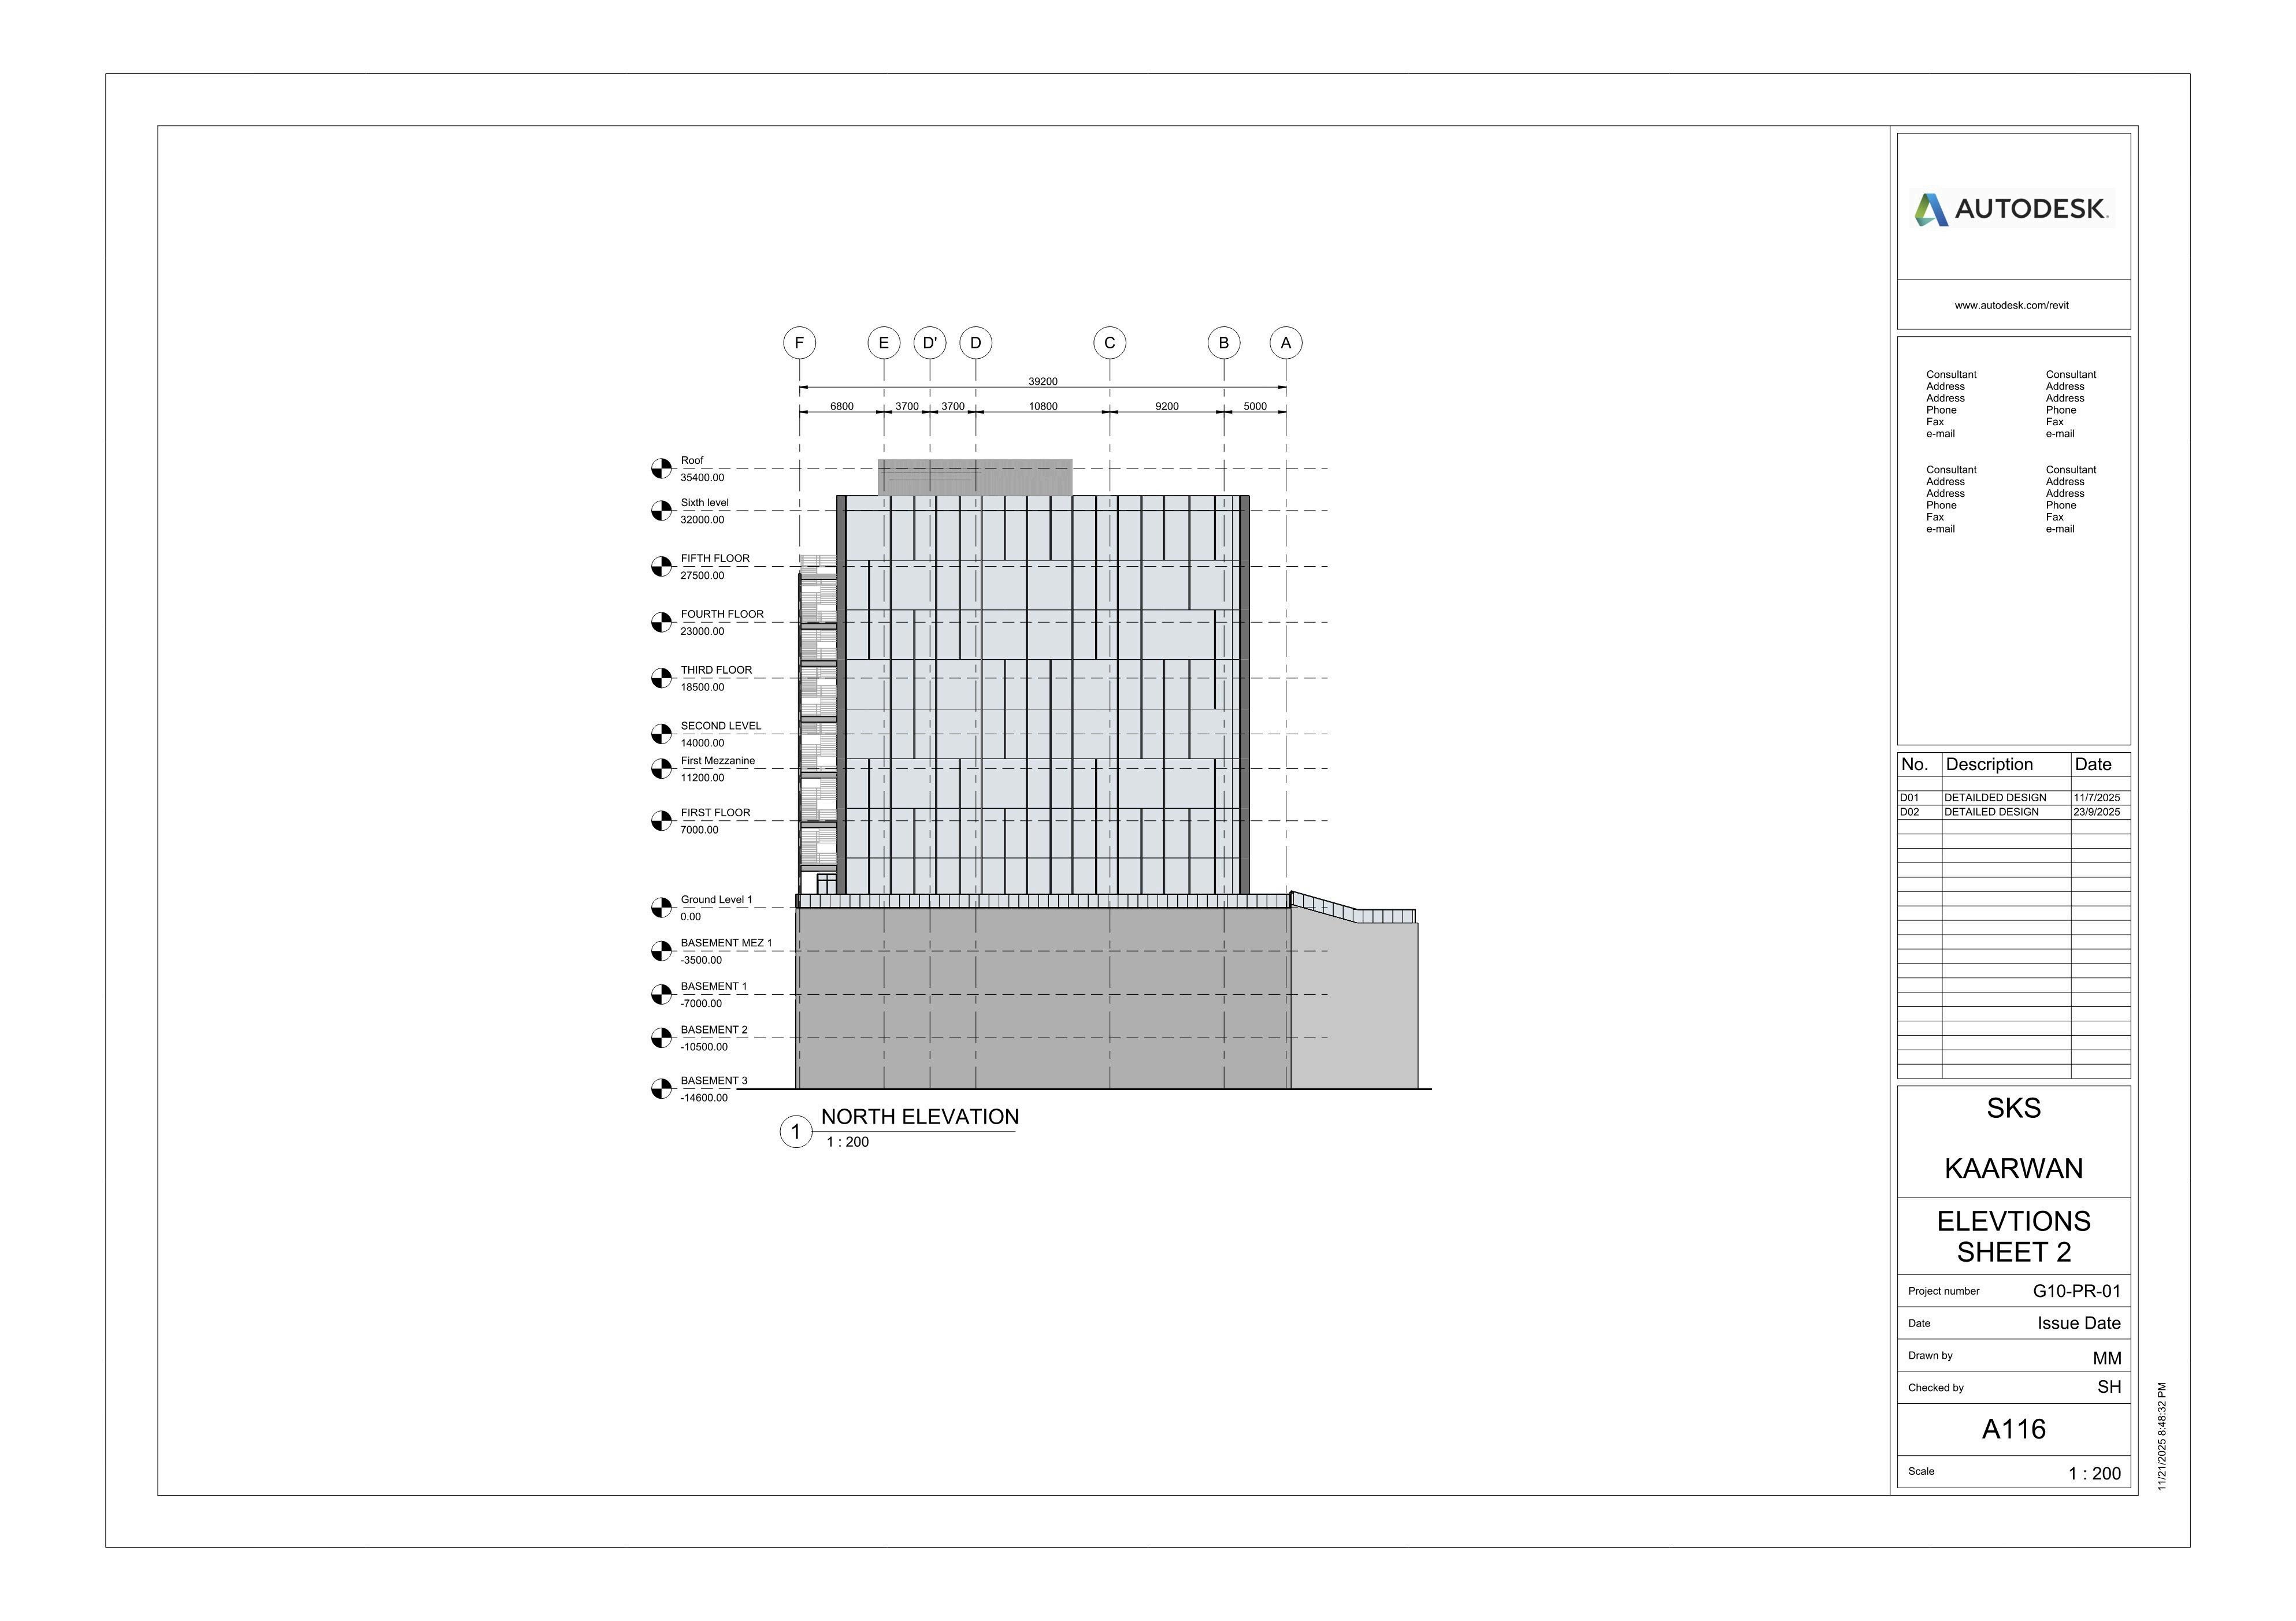This screenshot has height=1621, width=2296.
Task: Click the Autodesk logo in title block
Action: (2012, 209)
